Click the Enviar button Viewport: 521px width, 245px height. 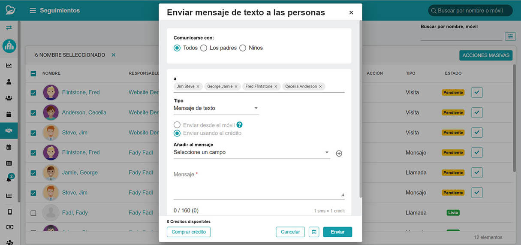tap(337, 232)
